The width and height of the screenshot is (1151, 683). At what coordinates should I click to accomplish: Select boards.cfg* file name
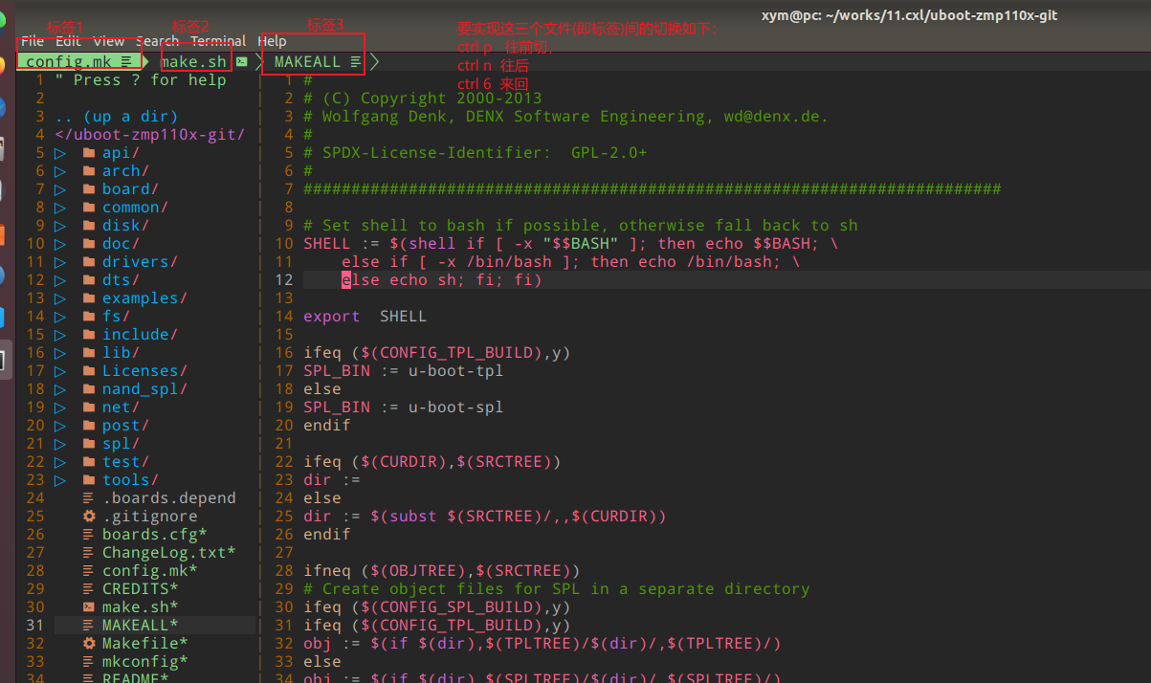pyautogui.click(x=155, y=535)
